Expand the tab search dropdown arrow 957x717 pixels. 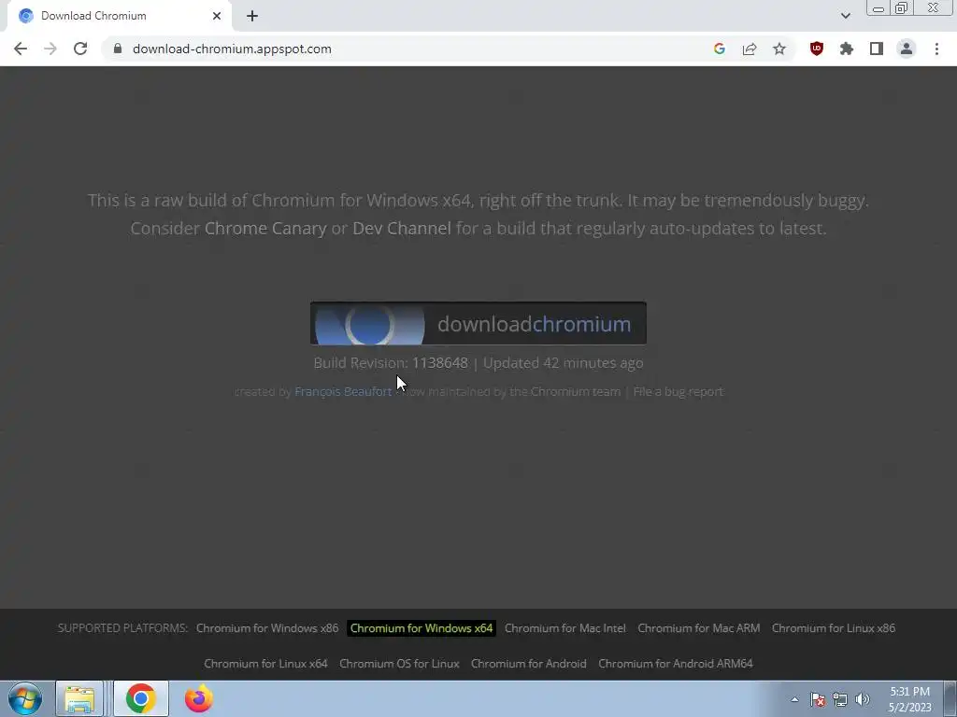845,16
